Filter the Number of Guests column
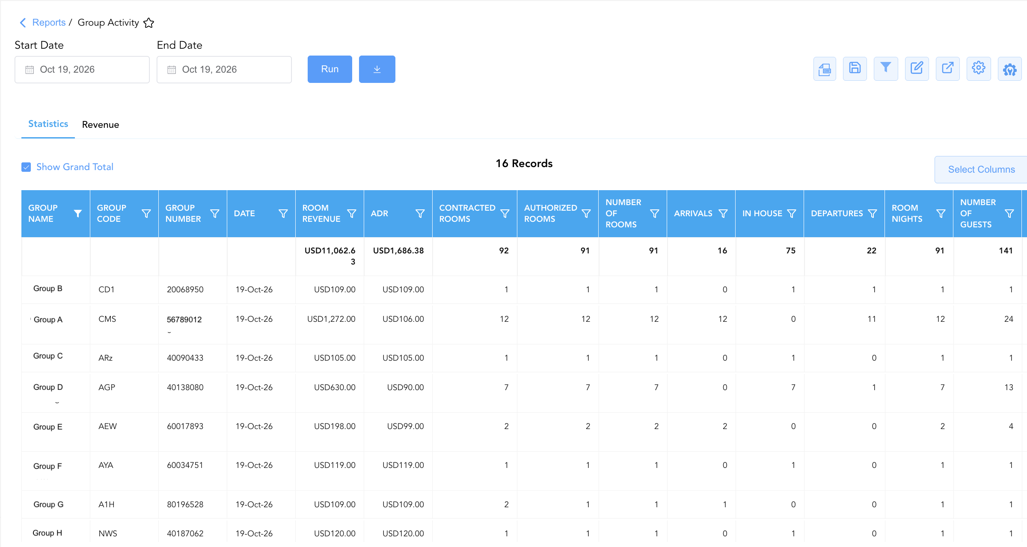Screen dimensions: 1027x547 1009,213
